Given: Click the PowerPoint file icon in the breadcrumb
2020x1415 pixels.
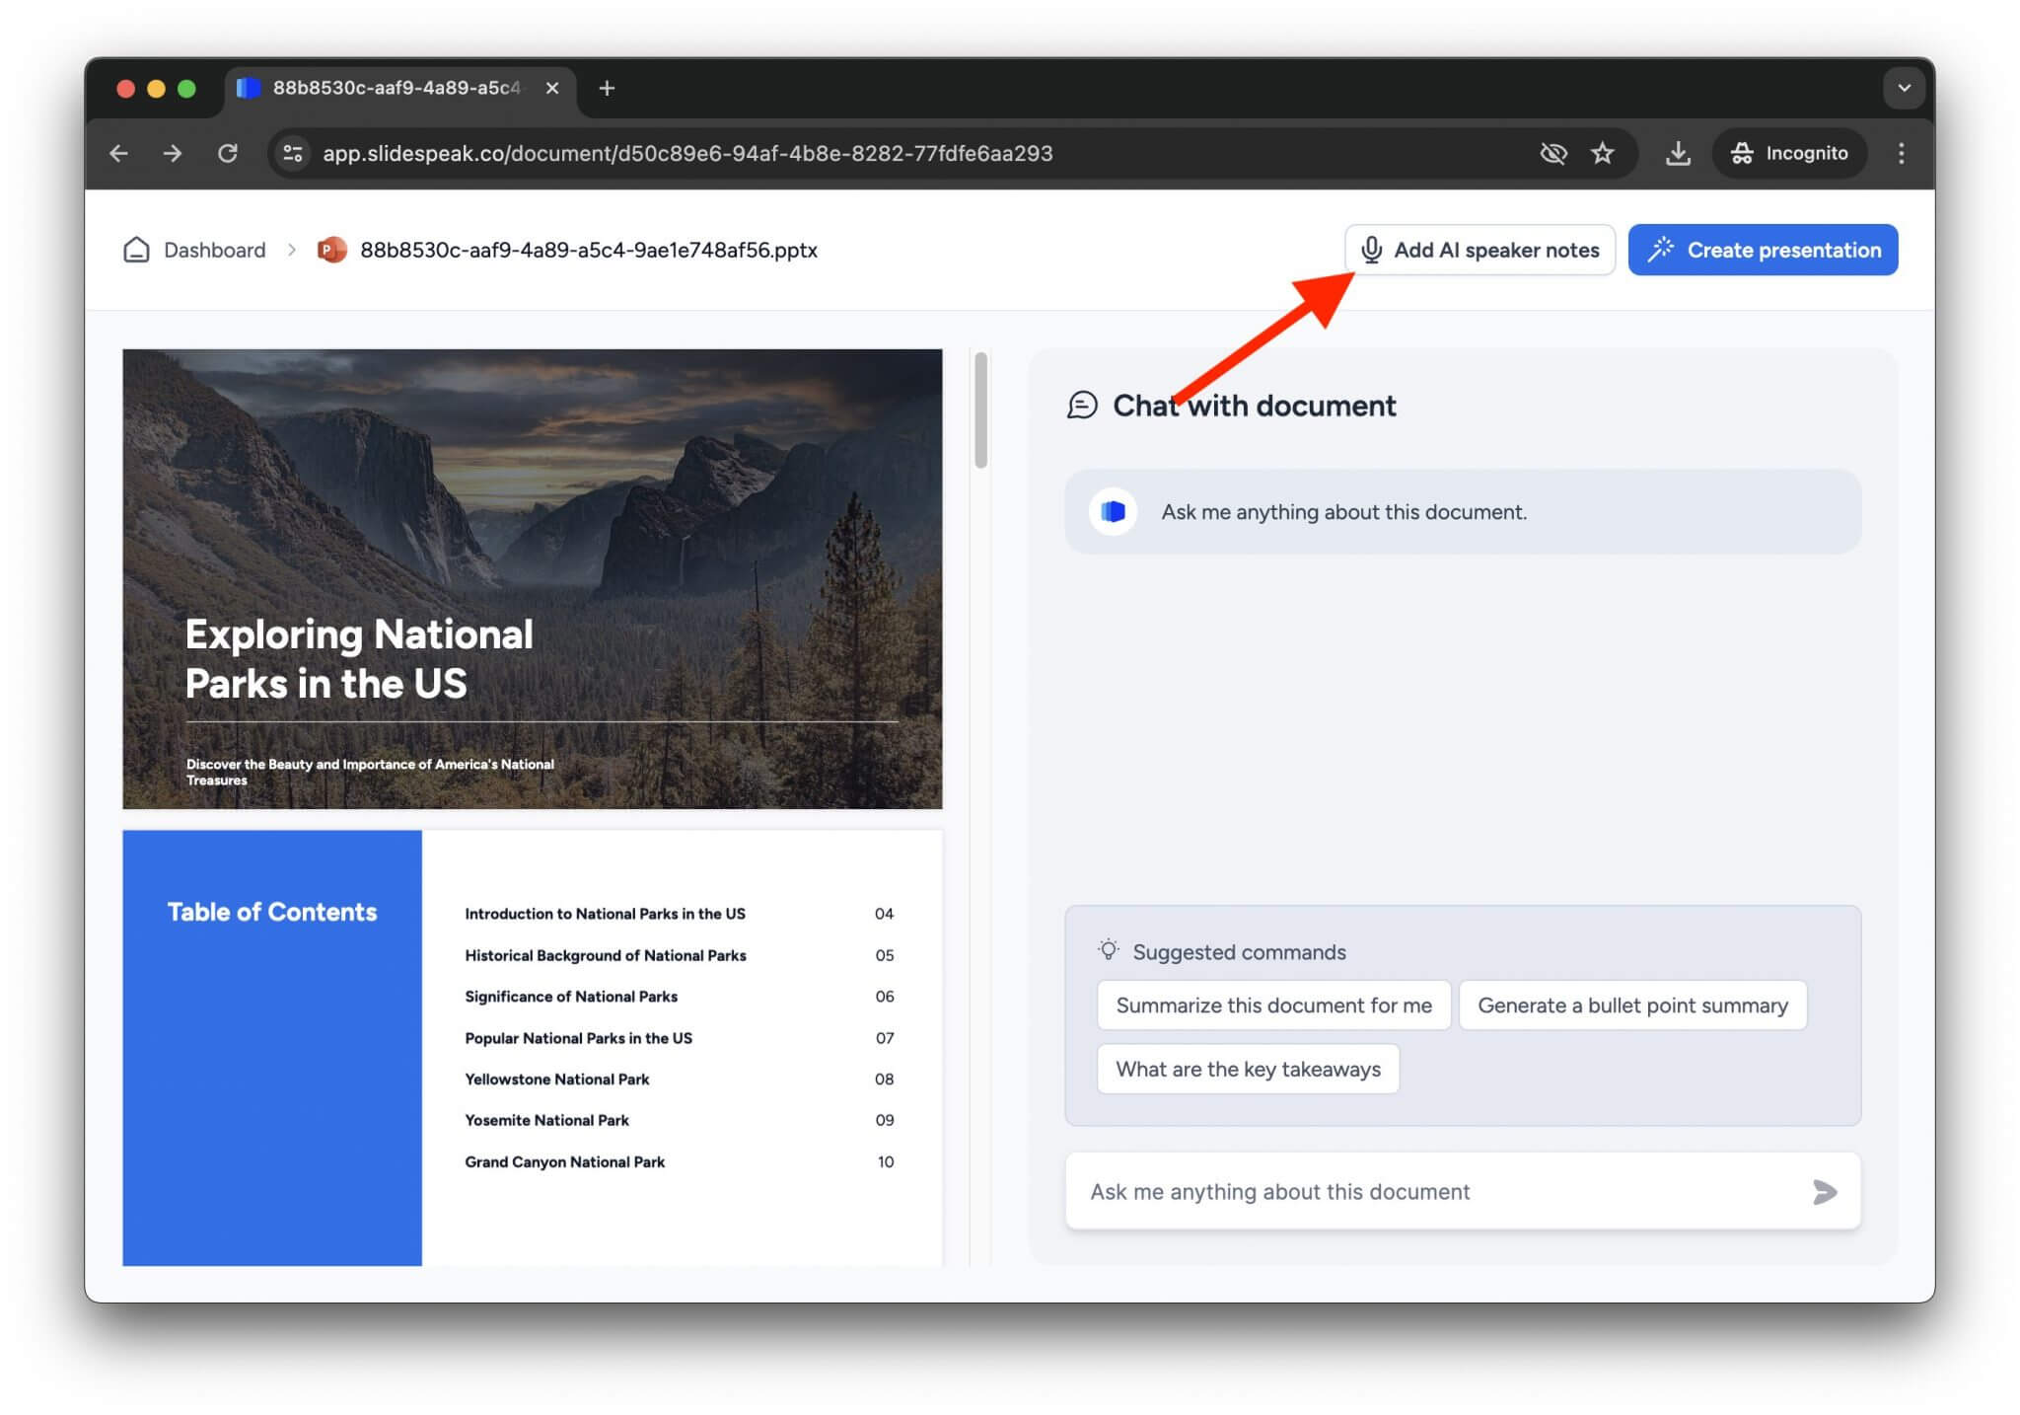Looking at the screenshot, I should pyautogui.click(x=332, y=250).
